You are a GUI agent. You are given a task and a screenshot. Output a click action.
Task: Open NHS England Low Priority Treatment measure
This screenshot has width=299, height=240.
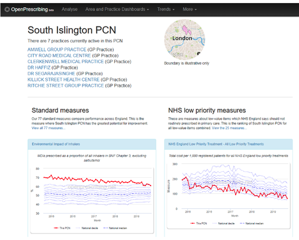[x=216, y=144]
